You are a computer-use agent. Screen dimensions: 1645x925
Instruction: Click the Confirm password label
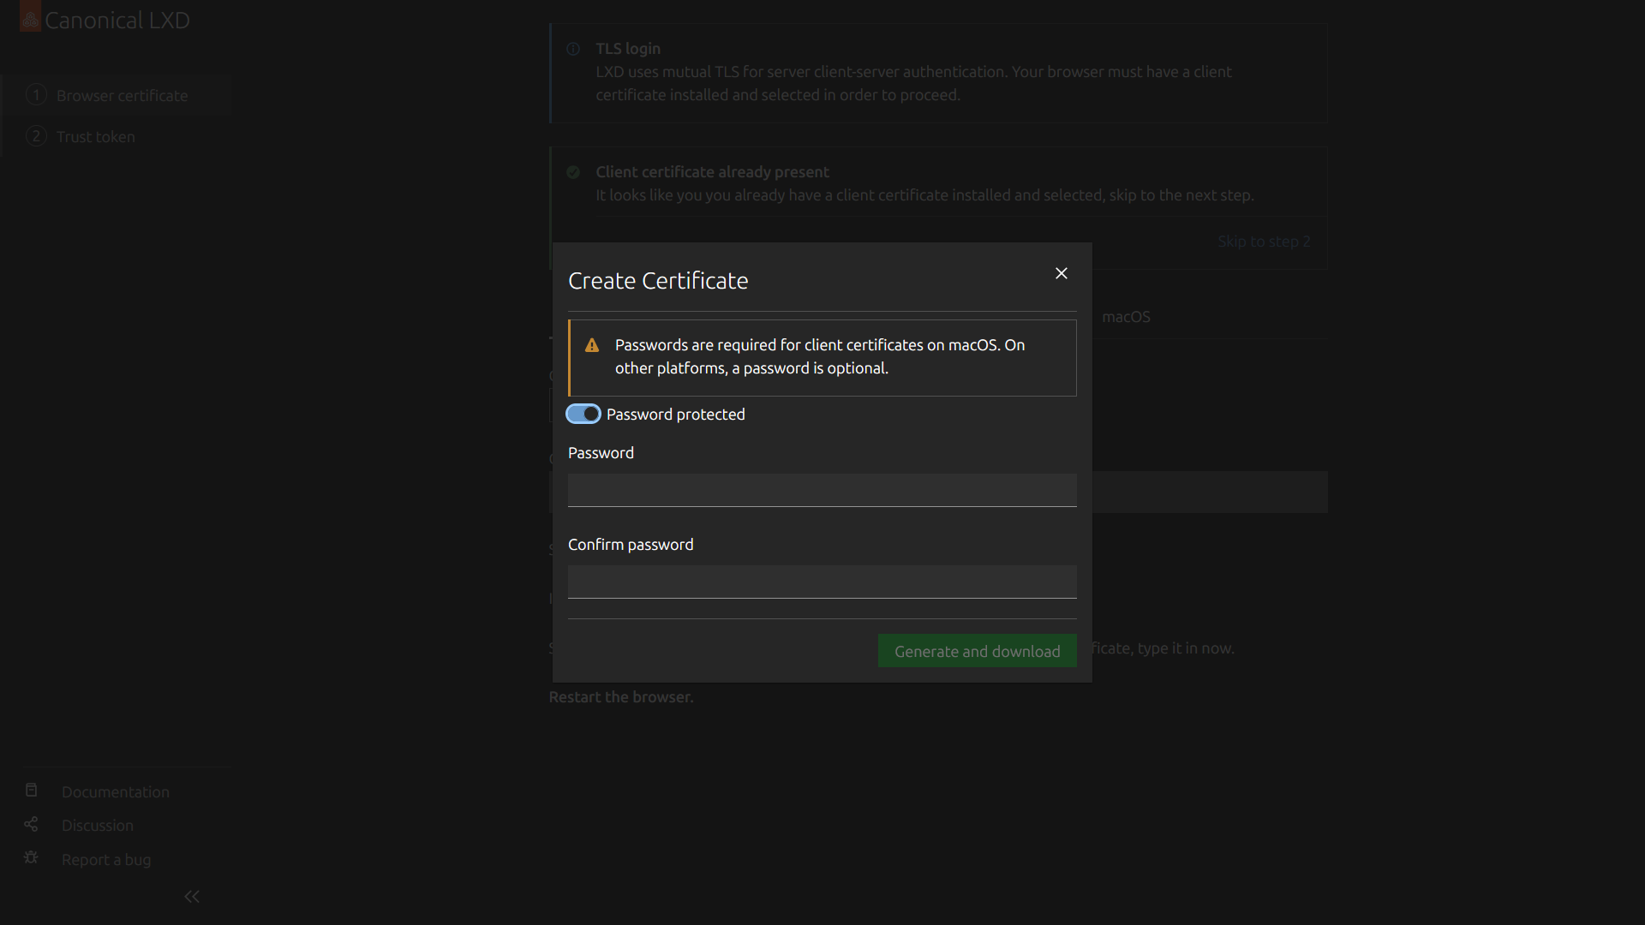(631, 545)
